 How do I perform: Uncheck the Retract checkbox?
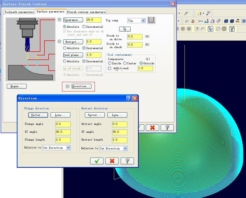tap(59, 41)
